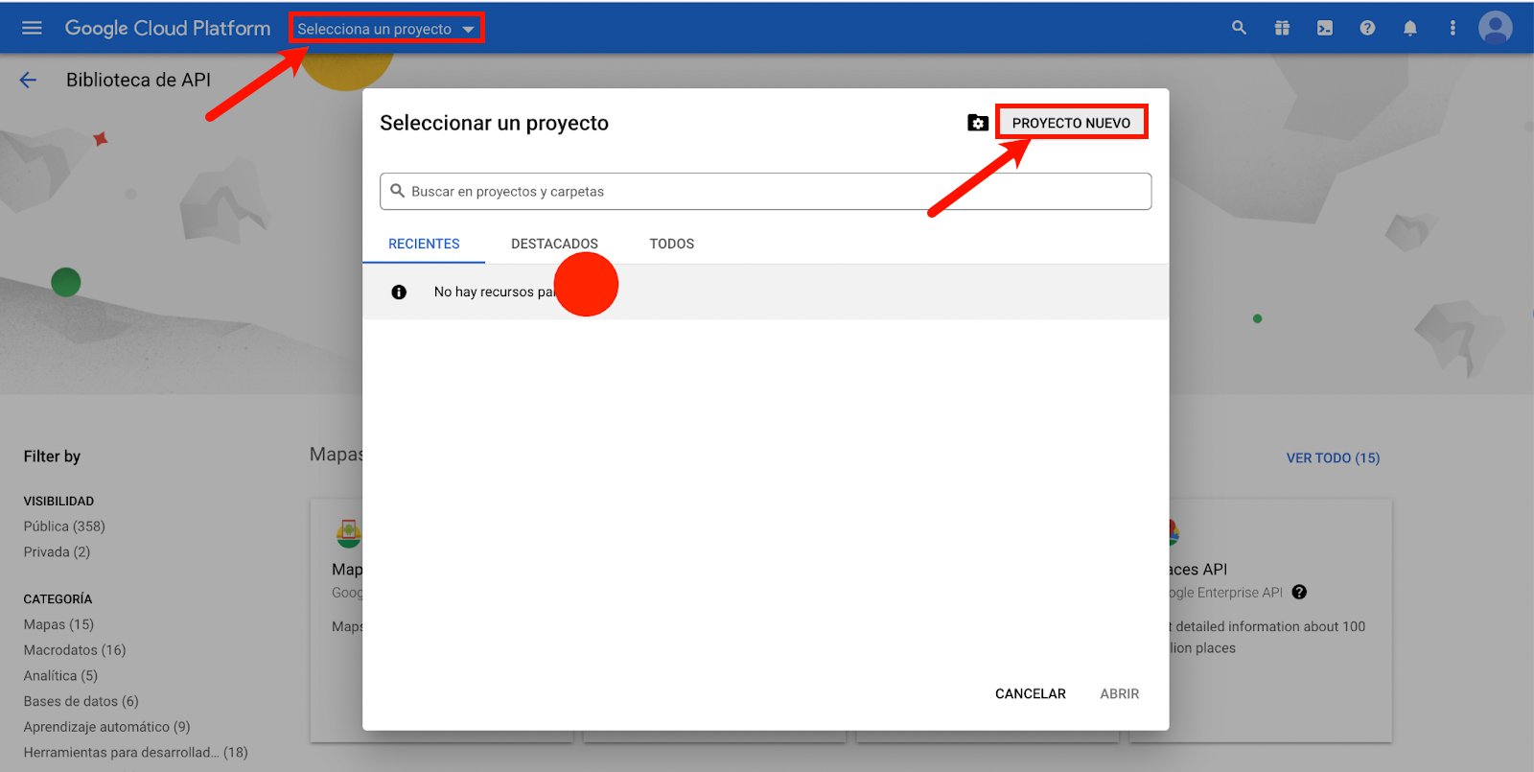
Task: Click the Google Cloud Platform logo
Action: click(168, 28)
